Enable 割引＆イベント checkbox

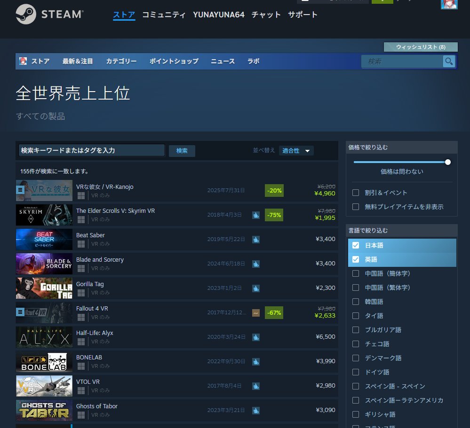pos(356,193)
